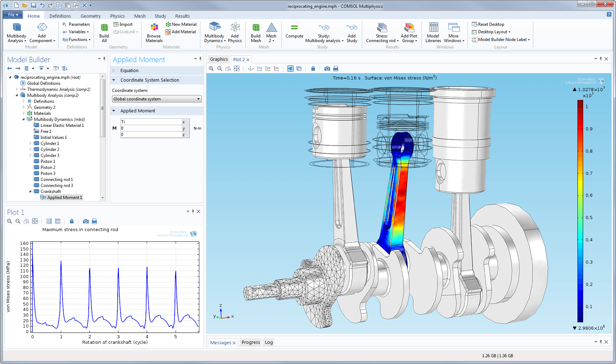The width and height of the screenshot is (616, 364).
Task: Collapse all nodes in Model Builder toolbar
Action: click(x=56, y=69)
